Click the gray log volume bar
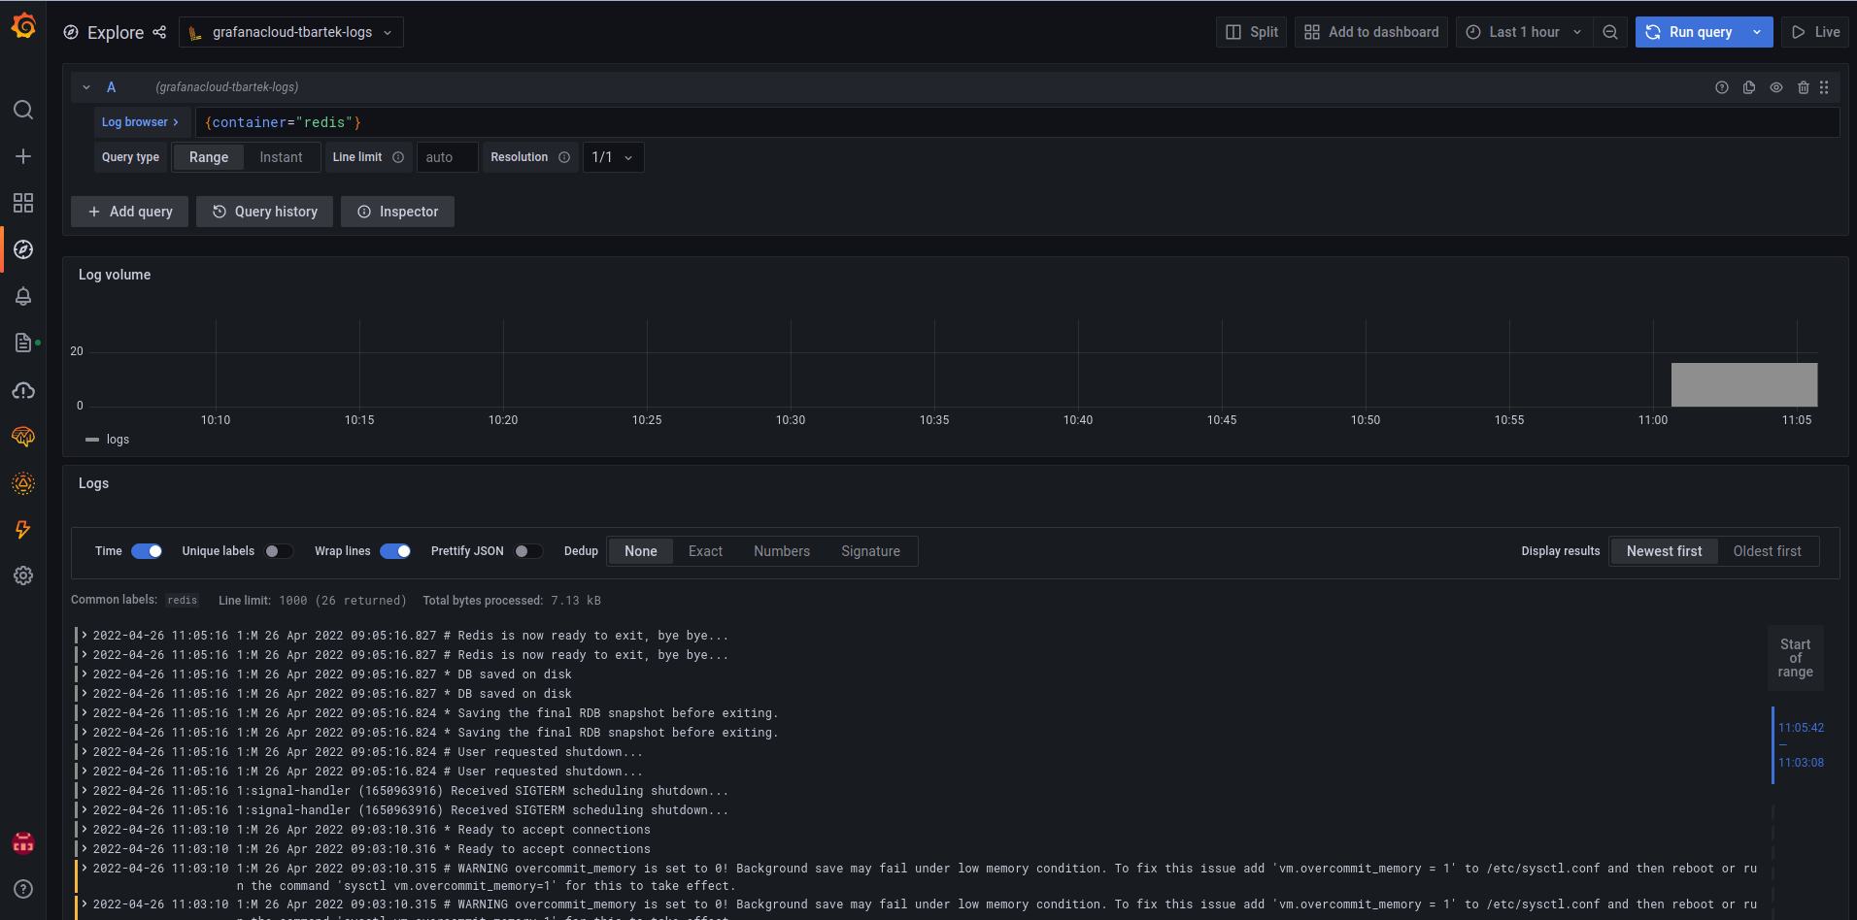 (1744, 384)
